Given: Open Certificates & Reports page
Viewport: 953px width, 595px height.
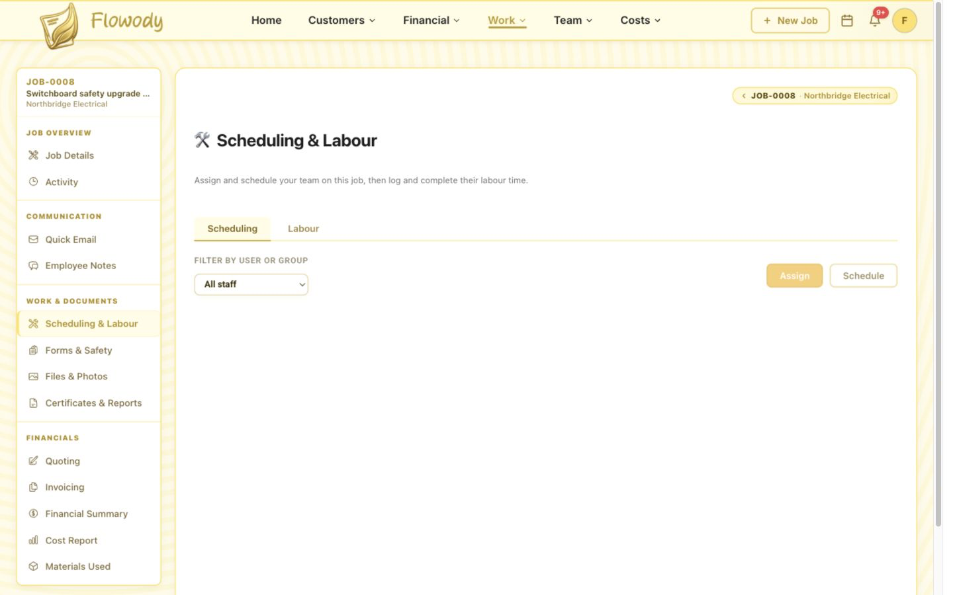Looking at the screenshot, I should (x=89, y=403).
